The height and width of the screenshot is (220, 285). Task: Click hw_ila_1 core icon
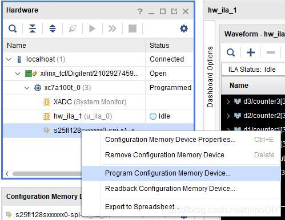click(x=47, y=116)
